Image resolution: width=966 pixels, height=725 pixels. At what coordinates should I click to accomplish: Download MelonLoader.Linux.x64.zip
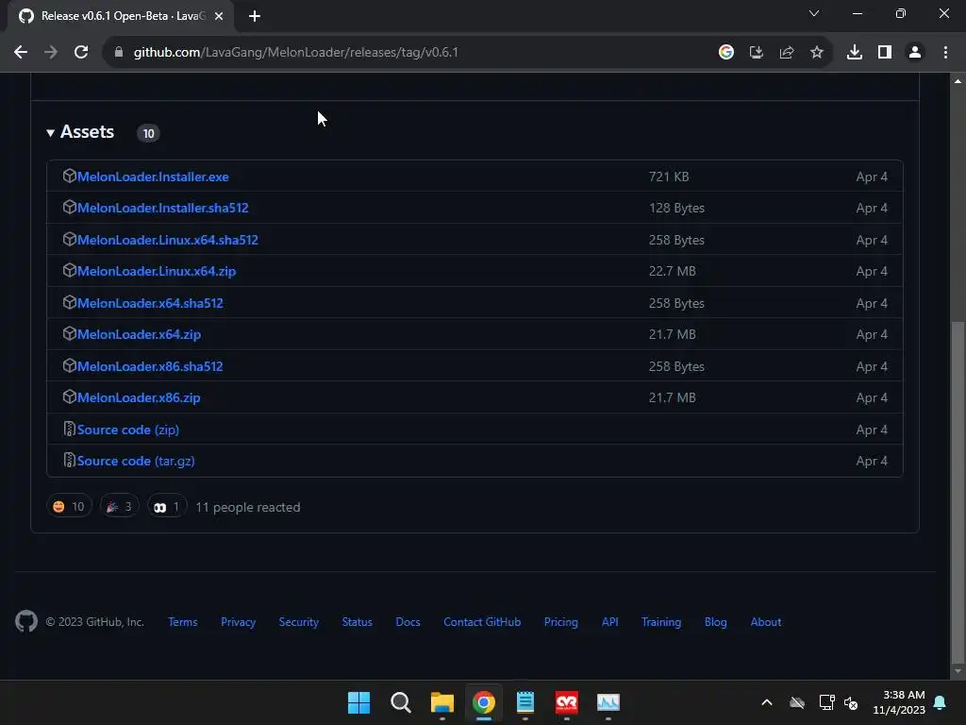[157, 271]
